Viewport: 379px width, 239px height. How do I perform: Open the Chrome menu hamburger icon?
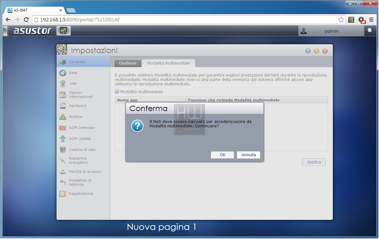click(371, 20)
